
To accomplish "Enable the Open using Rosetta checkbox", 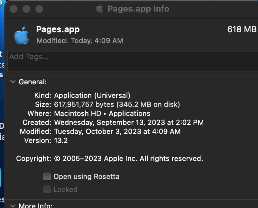I will click(x=47, y=176).
